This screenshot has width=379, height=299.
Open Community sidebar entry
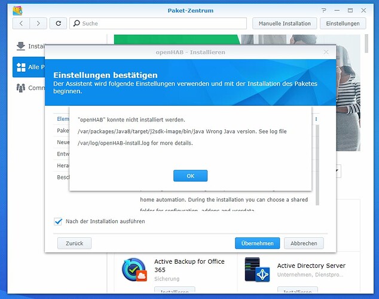tap(29, 88)
